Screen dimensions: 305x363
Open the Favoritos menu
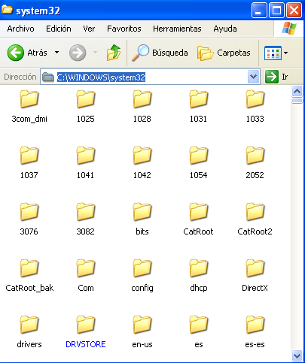[x=124, y=29]
